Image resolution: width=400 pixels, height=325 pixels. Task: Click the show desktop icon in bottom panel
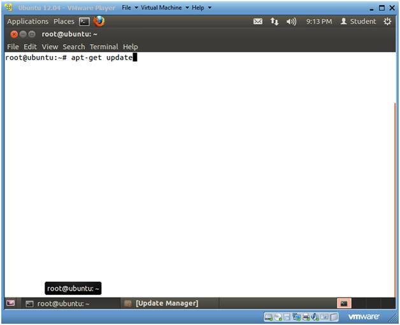tap(10, 303)
